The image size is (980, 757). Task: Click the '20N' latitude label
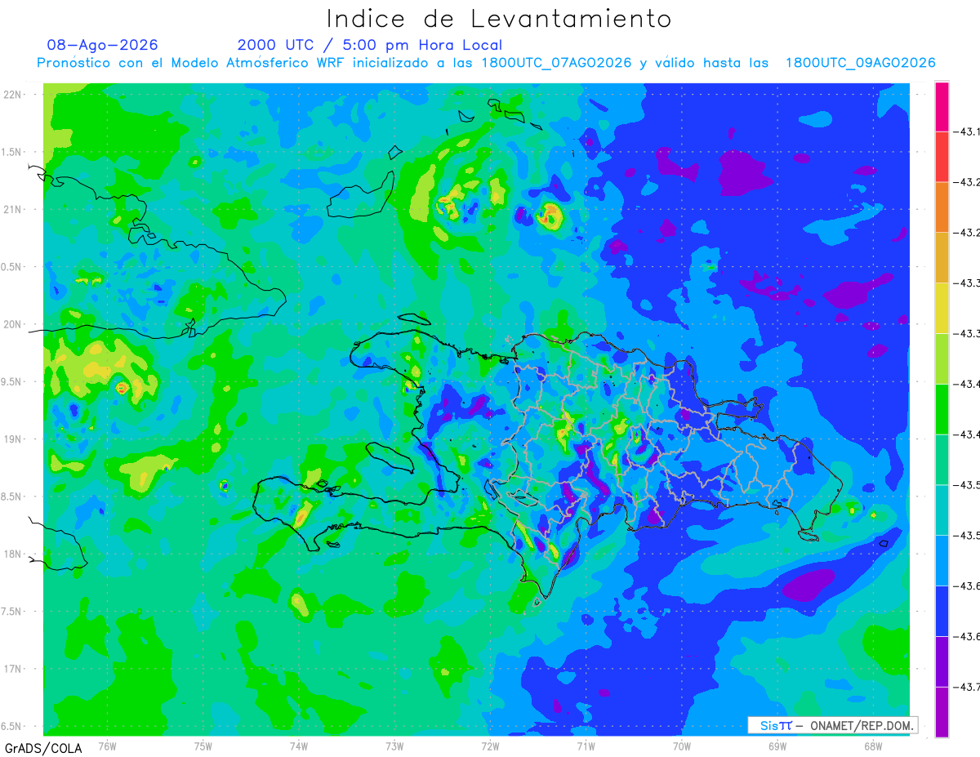click(13, 324)
